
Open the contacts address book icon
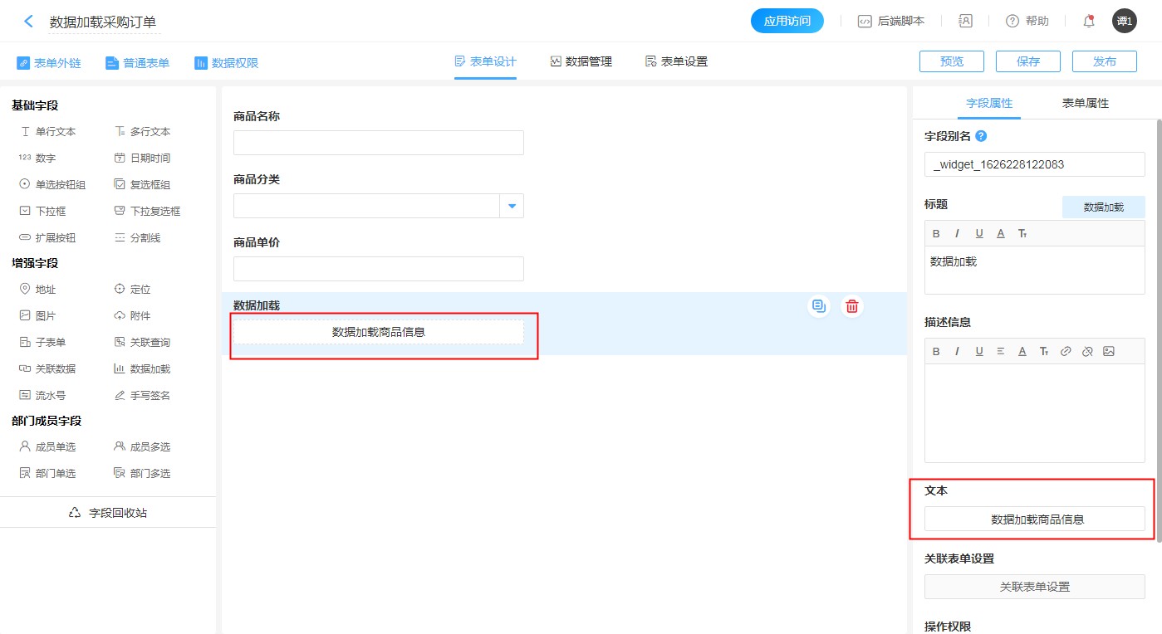[x=965, y=22]
